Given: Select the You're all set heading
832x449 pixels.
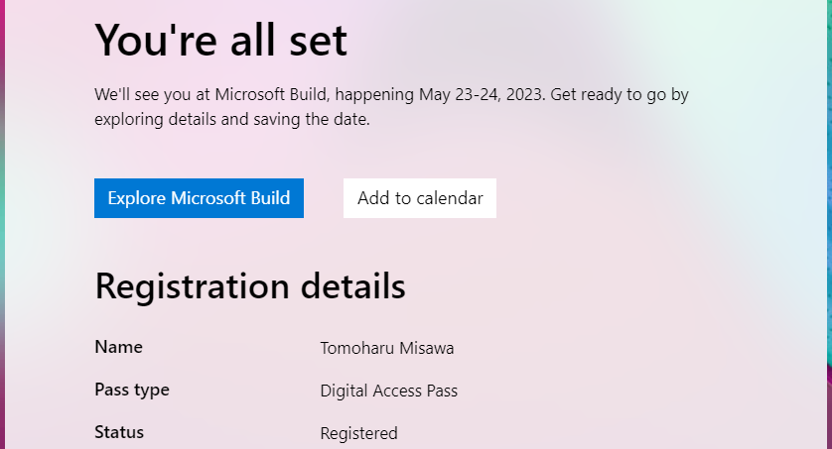Looking at the screenshot, I should [220, 41].
